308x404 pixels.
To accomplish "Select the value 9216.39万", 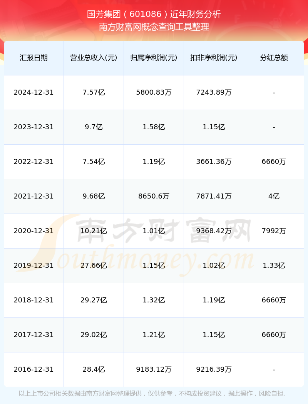I will click(214, 369).
